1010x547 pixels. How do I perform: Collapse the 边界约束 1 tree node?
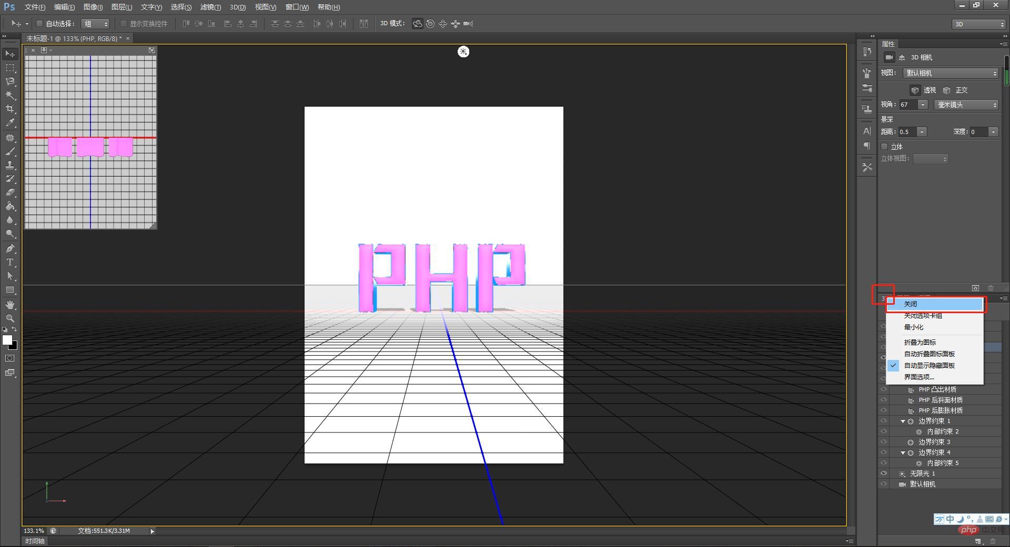coord(903,421)
